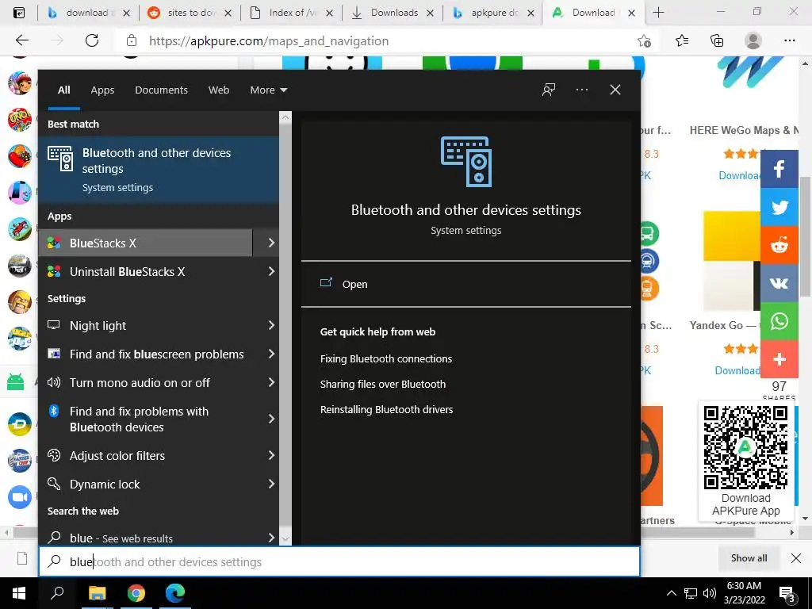The image size is (812, 609).
Task: Select Uninstall BlueStacks X result
Action: click(146, 271)
